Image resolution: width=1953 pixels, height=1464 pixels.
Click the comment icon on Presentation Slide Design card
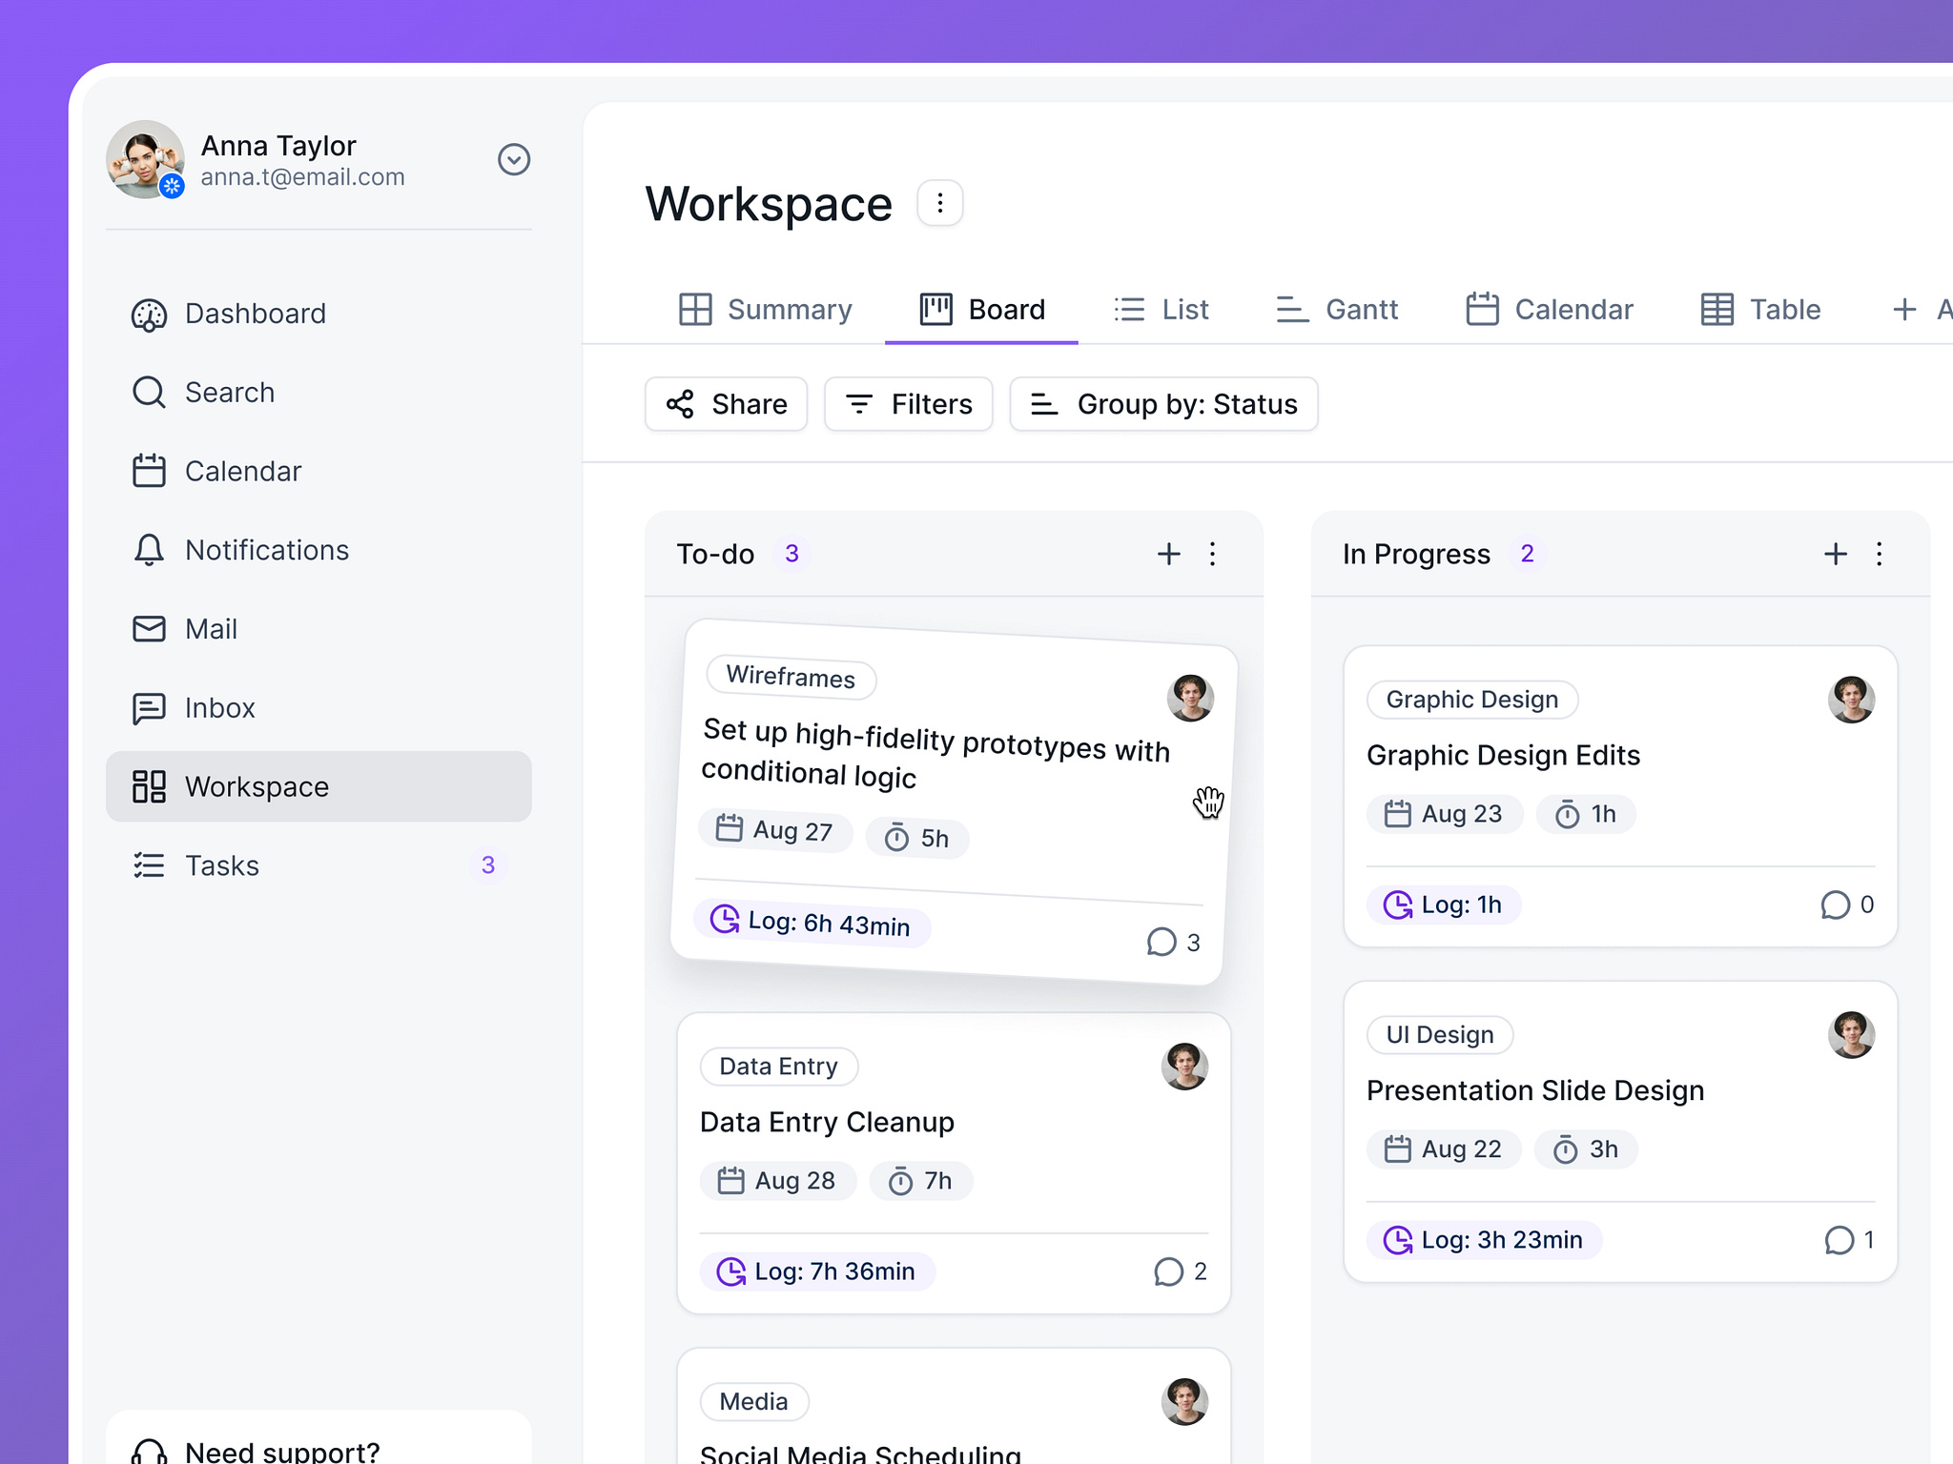point(1839,1241)
